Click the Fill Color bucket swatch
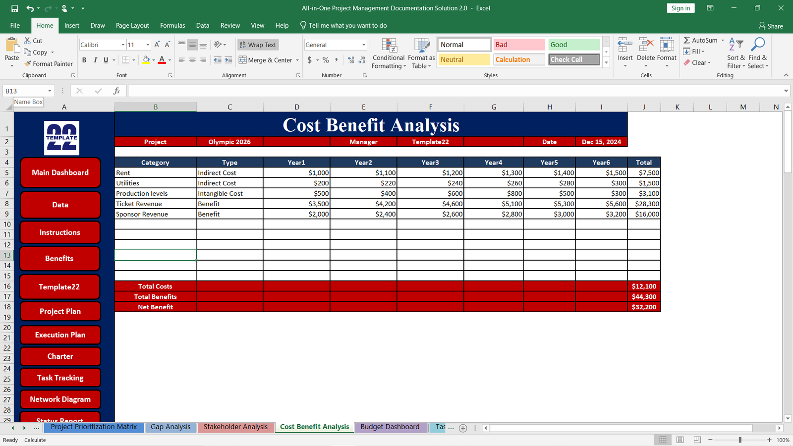793x446 pixels. click(x=146, y=60)
